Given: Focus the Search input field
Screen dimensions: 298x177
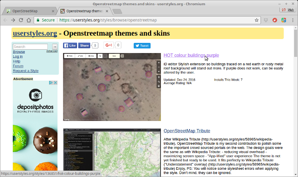Looking at the screenshot, I should point(30,47).
